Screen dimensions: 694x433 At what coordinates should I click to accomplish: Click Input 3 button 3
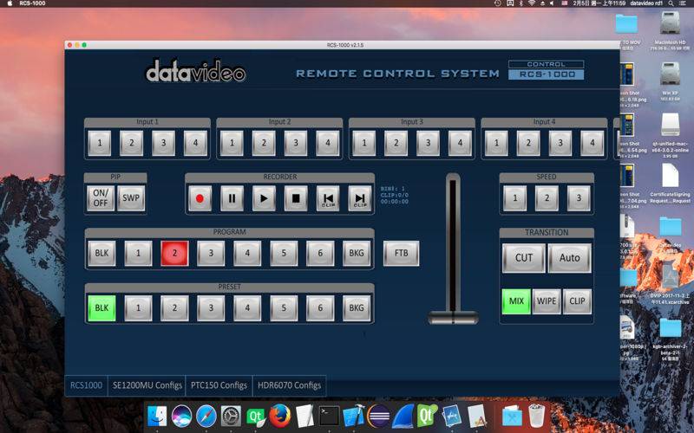tap(428, 143)
